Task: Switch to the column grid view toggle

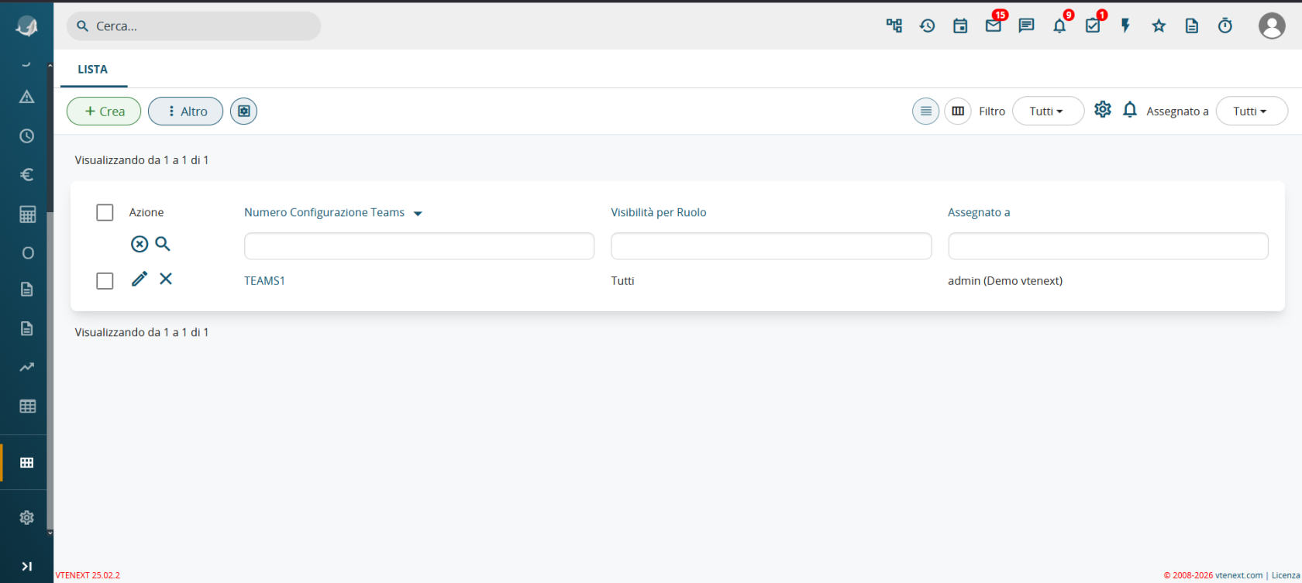Action: click(958, 111)
